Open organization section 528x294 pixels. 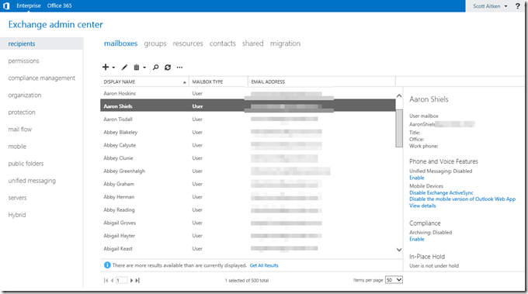coord(25,95)
